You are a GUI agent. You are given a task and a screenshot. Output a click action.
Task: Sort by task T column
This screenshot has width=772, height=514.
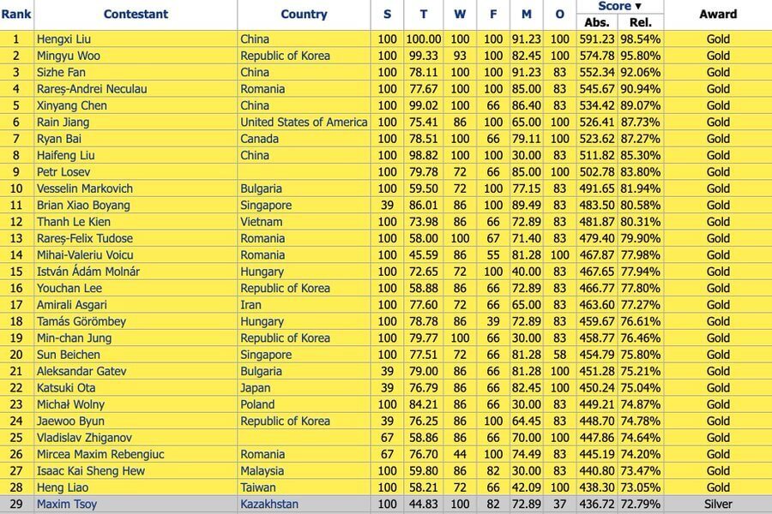tap(423, 15)
